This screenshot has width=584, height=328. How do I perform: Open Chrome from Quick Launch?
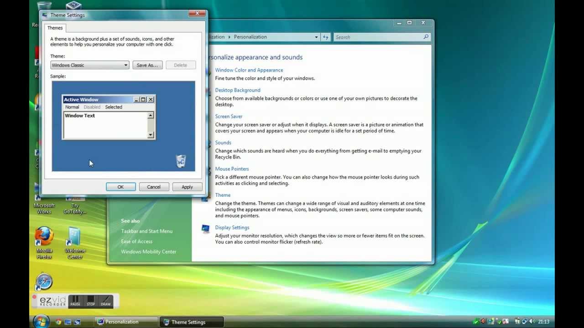[x=58, y=322]
